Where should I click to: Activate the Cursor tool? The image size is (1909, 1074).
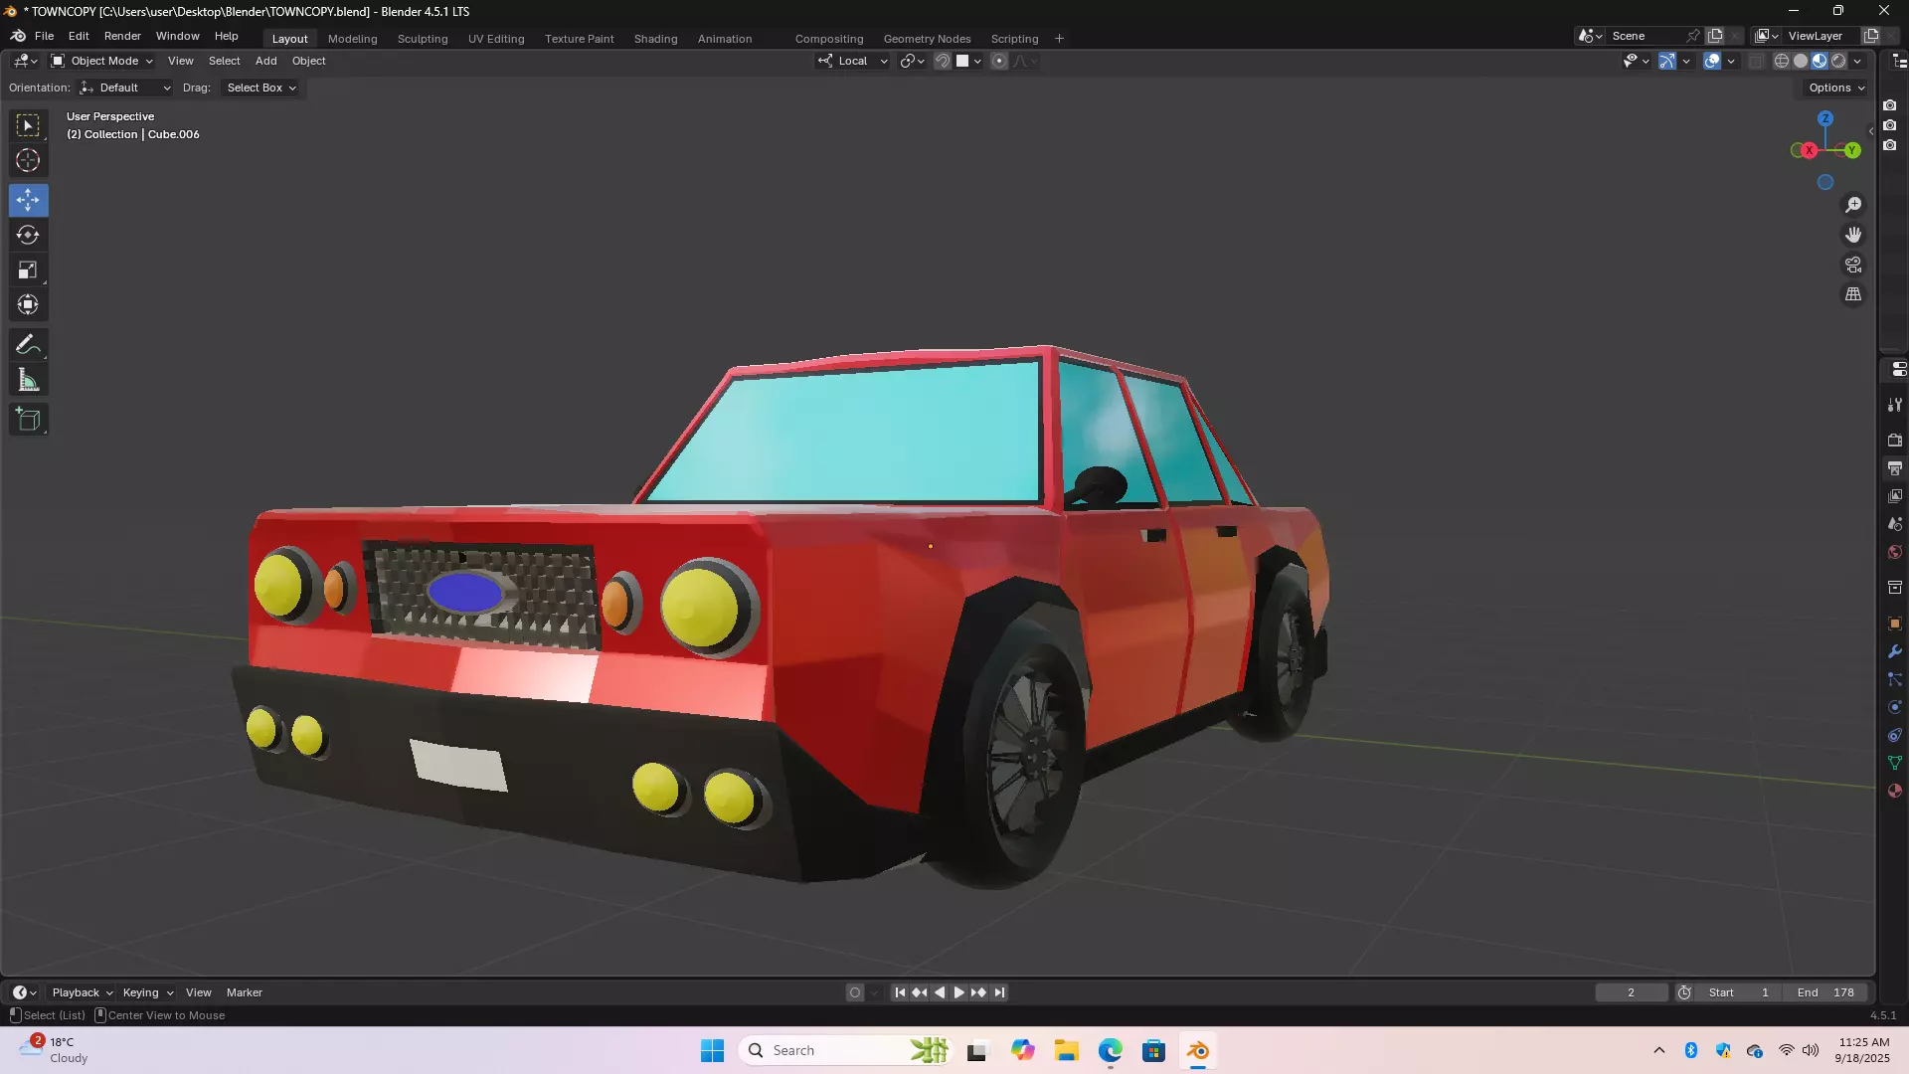[28, 160]
